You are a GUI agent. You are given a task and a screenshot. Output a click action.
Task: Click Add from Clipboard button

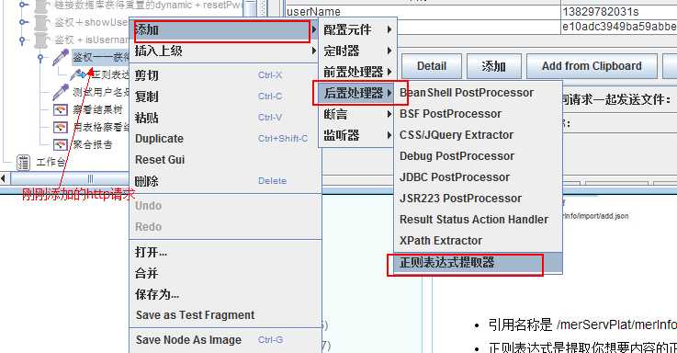(592, 66)
